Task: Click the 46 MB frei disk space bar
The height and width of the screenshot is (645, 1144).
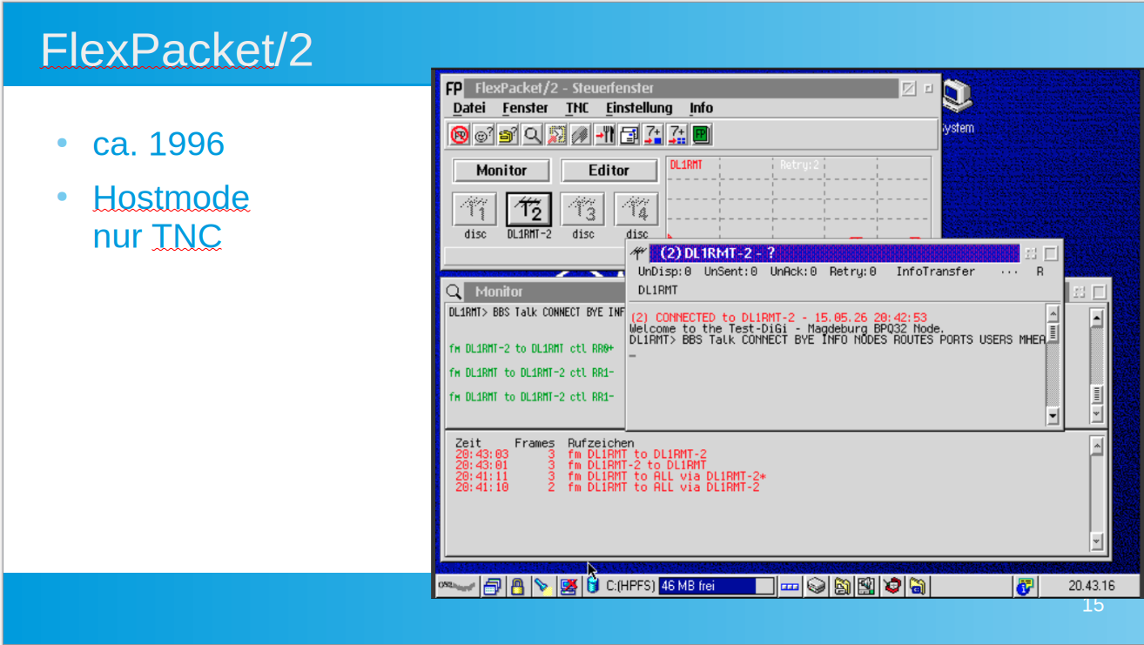Action: tap(717, 586)
